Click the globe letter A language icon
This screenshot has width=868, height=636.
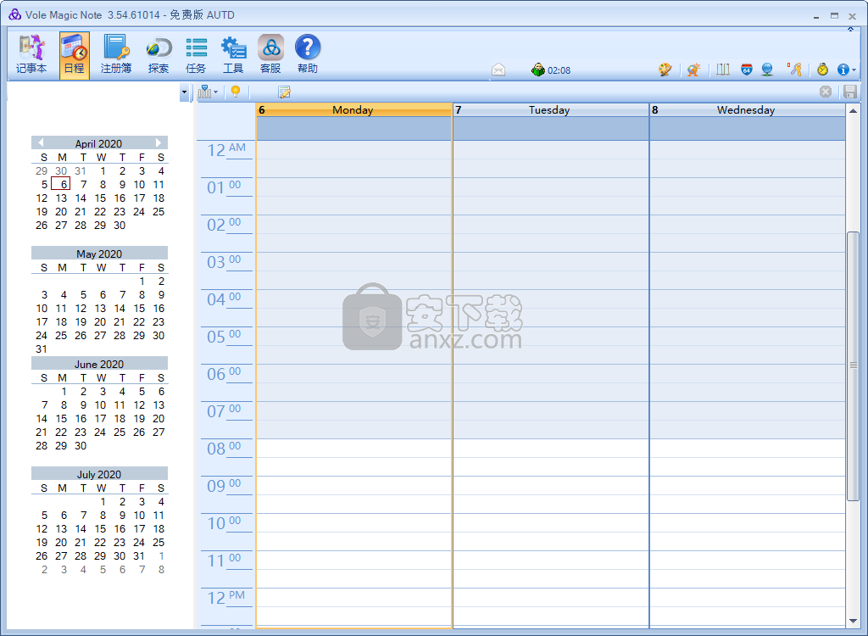pos(693,70)
